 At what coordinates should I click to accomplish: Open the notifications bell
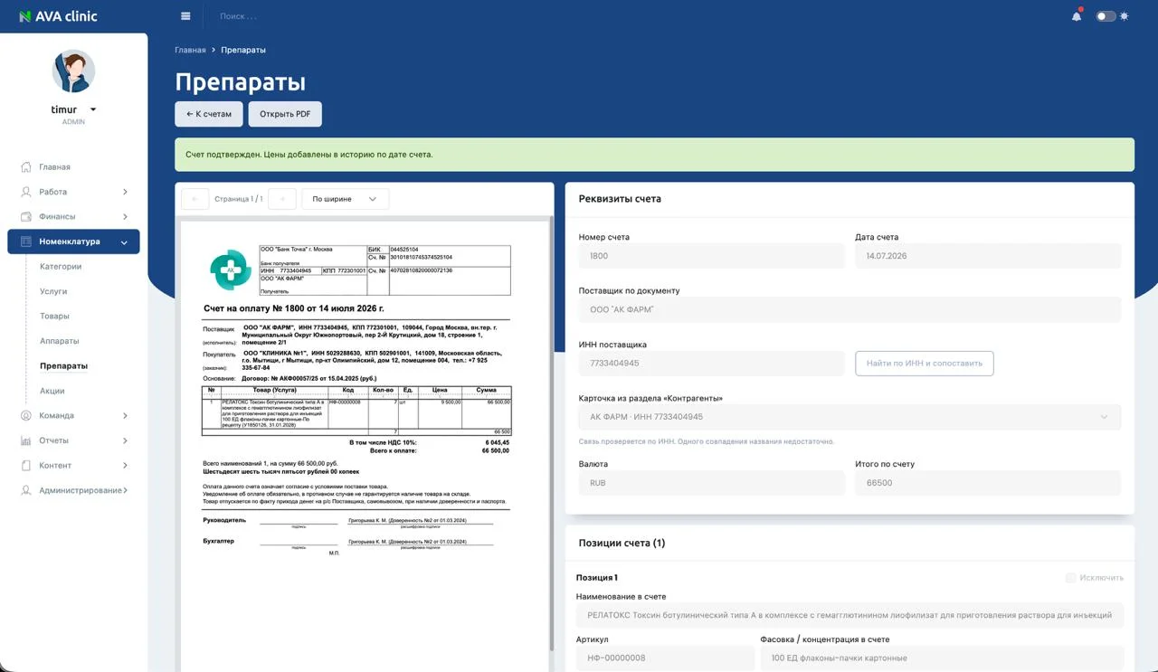pyautogui.click(x=1077, y=16)
